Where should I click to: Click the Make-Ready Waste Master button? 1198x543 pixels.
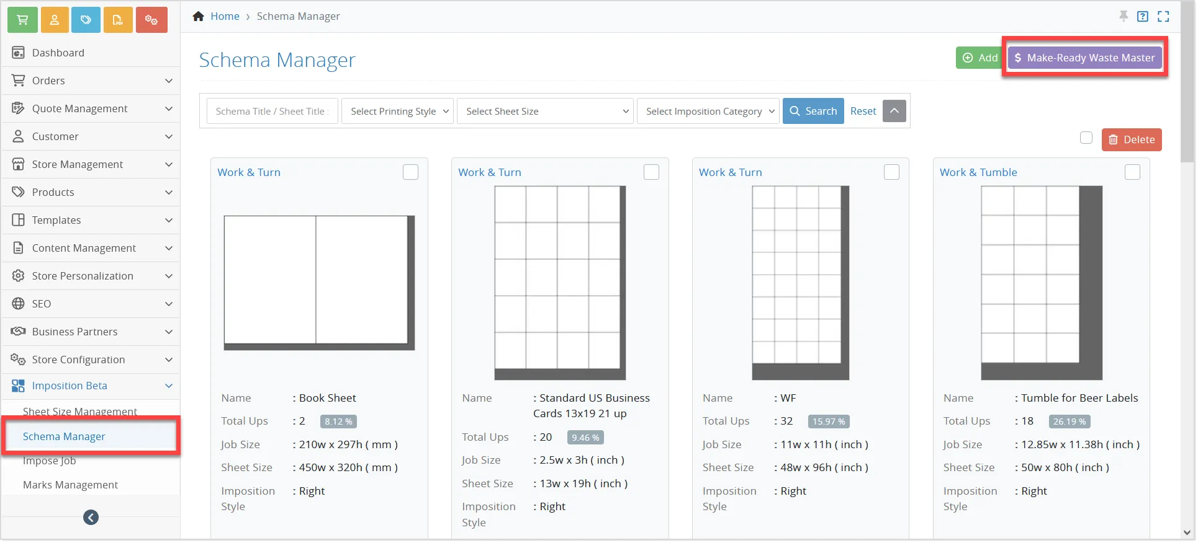click(x=1084, y=58)
